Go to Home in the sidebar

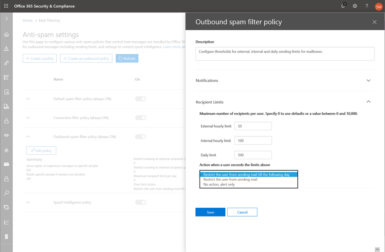(x=7, y=34)
